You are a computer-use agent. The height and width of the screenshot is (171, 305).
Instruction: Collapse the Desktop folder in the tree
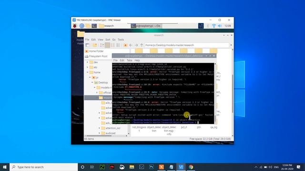(92, 82)
